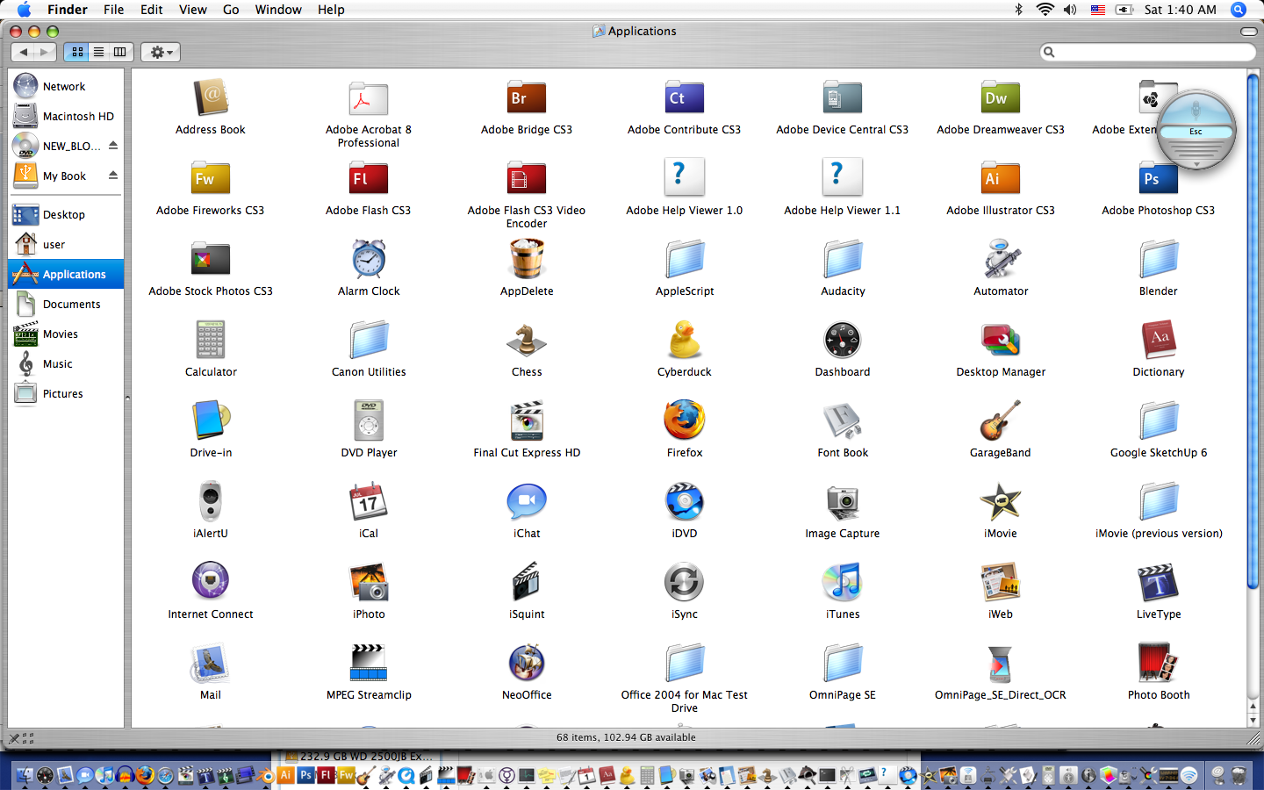Select the iChat bubble icon
This screenshot has width=1264, height=790.
point(527,502)
